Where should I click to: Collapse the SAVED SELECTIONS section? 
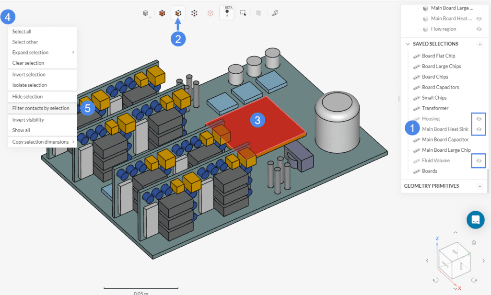pos(408,44)
